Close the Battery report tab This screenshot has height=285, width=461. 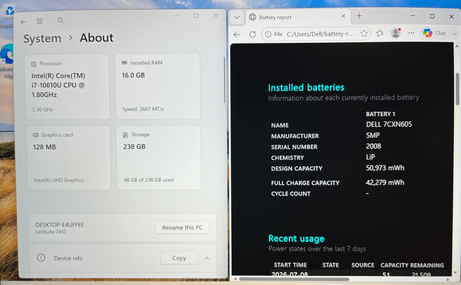(343, 16)
